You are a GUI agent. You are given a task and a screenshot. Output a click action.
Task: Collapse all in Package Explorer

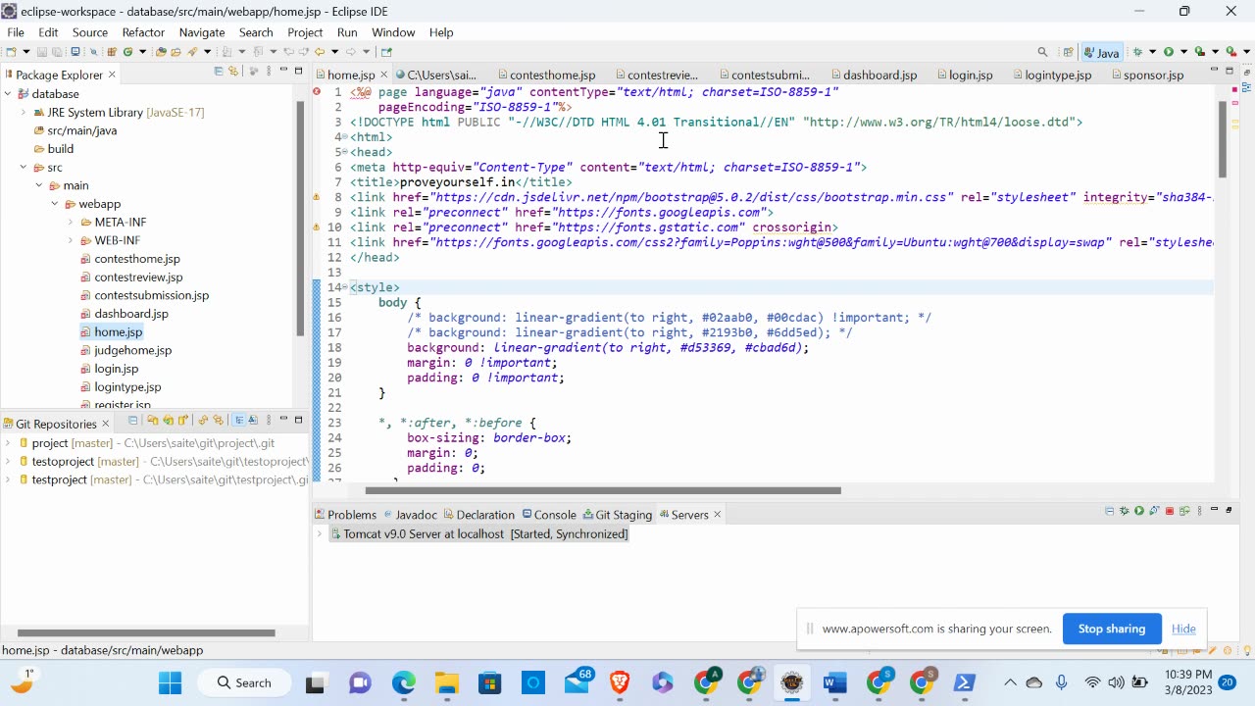point(219,72)
